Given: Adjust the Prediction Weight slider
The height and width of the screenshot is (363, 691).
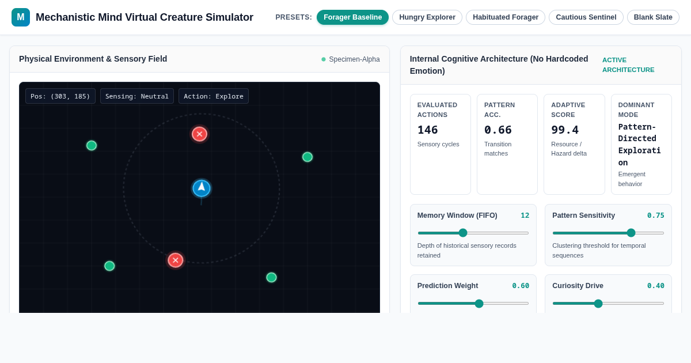Looking at the screenshot, I should [x=473, y=303].
